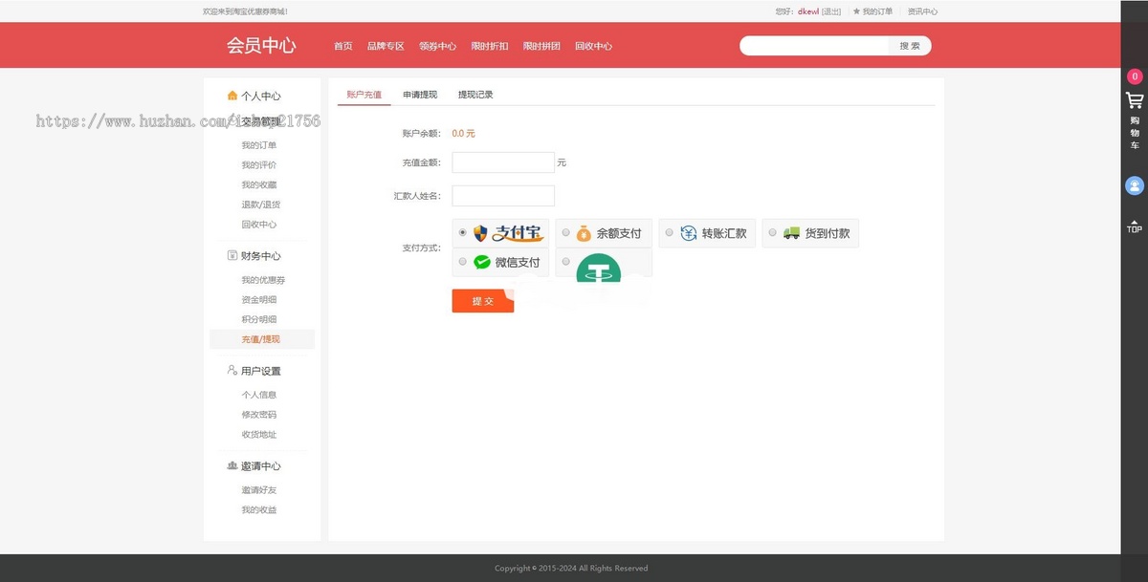
Task: Click the Alipay 支付宝 logo
Action: pyautogui.click(x=508, y=233)
